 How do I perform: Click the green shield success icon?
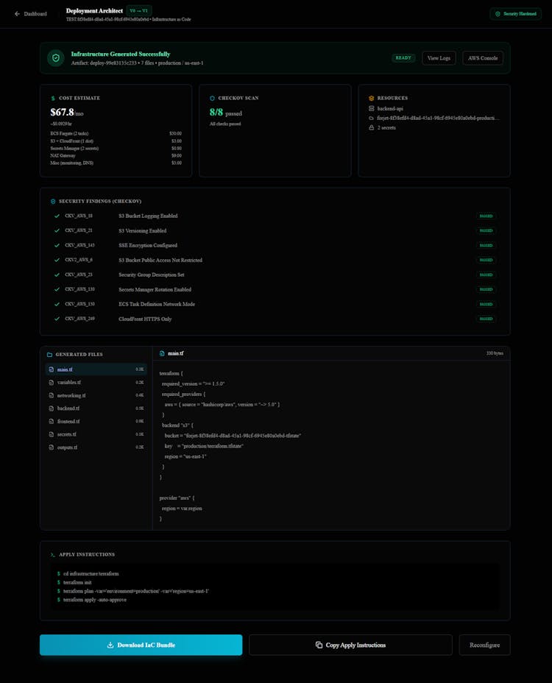pyautogui.click(x=56, y=58)
